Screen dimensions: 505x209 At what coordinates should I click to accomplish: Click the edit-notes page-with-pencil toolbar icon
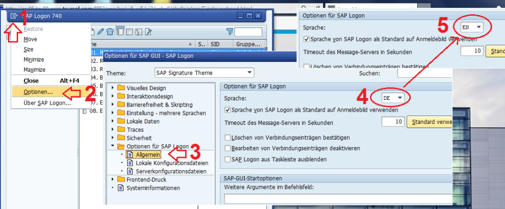click(148, 31)
